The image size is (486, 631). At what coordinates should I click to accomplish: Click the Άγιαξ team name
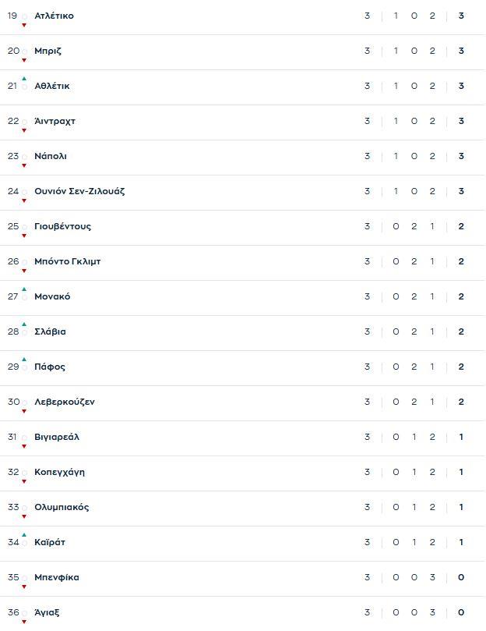(x=47, y=612)
